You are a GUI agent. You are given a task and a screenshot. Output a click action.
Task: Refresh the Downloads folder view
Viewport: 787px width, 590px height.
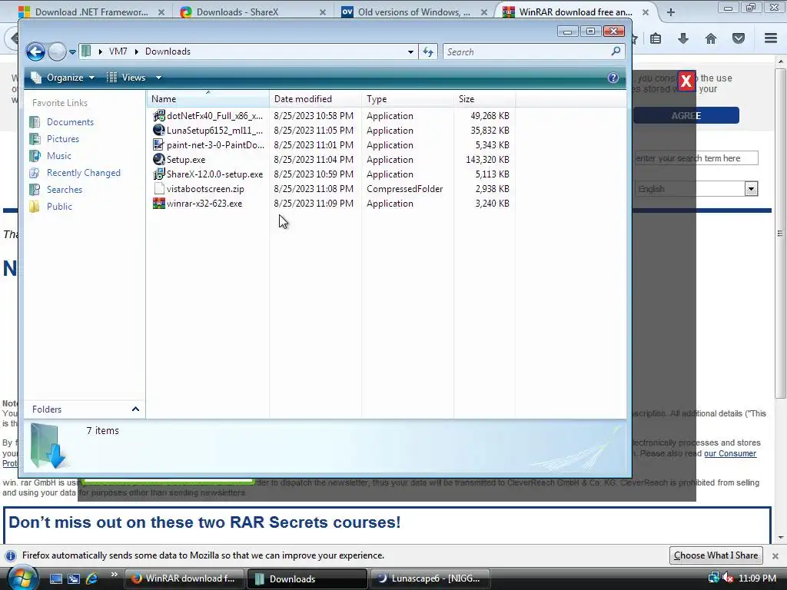pyautogui.click(x=428, y=51)
